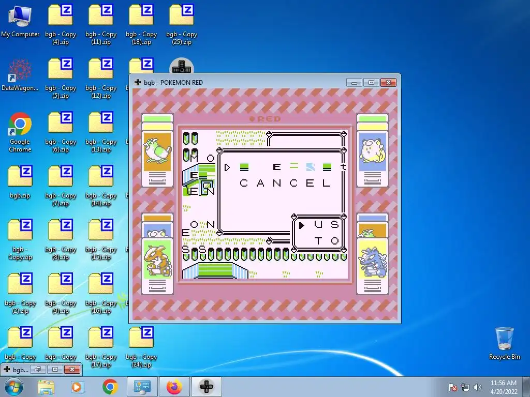The height and width of the screenshot is (397, 530).
Task: Switch to the control panel taskbar item
Action: pyautogui.click(x=142, y=387)
